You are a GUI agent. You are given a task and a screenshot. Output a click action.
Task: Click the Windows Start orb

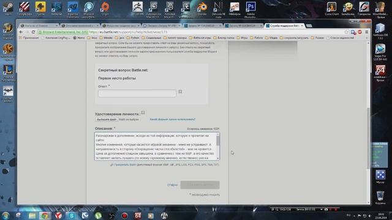(x=6, y=216)
